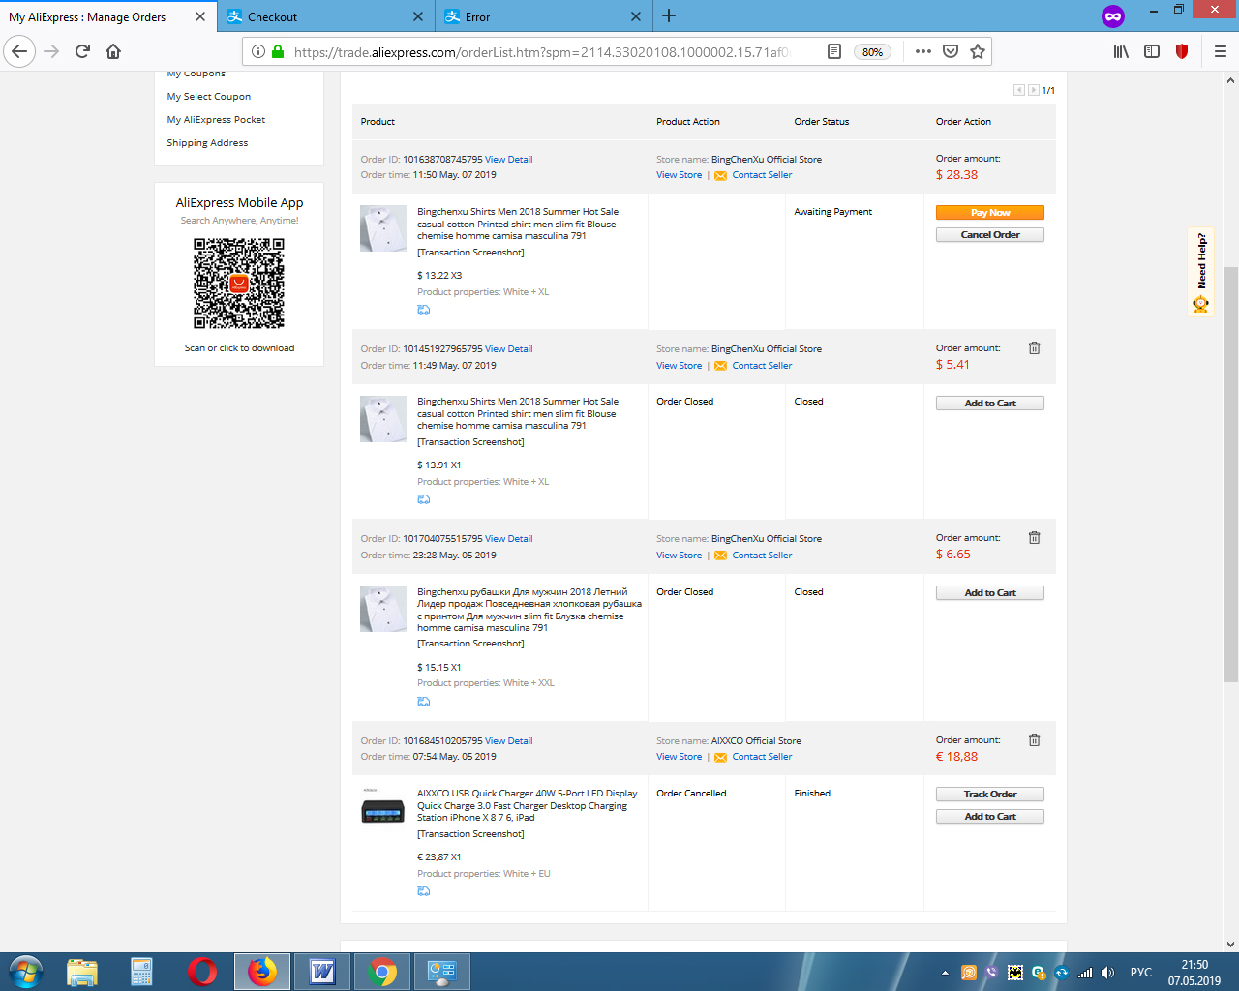This screenshot has width=1239, height=991.
Task: Show site information for aliexpress
Action: tap(258, 51)
